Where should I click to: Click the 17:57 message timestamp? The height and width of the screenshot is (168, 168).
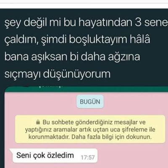[x=88, y=157]
